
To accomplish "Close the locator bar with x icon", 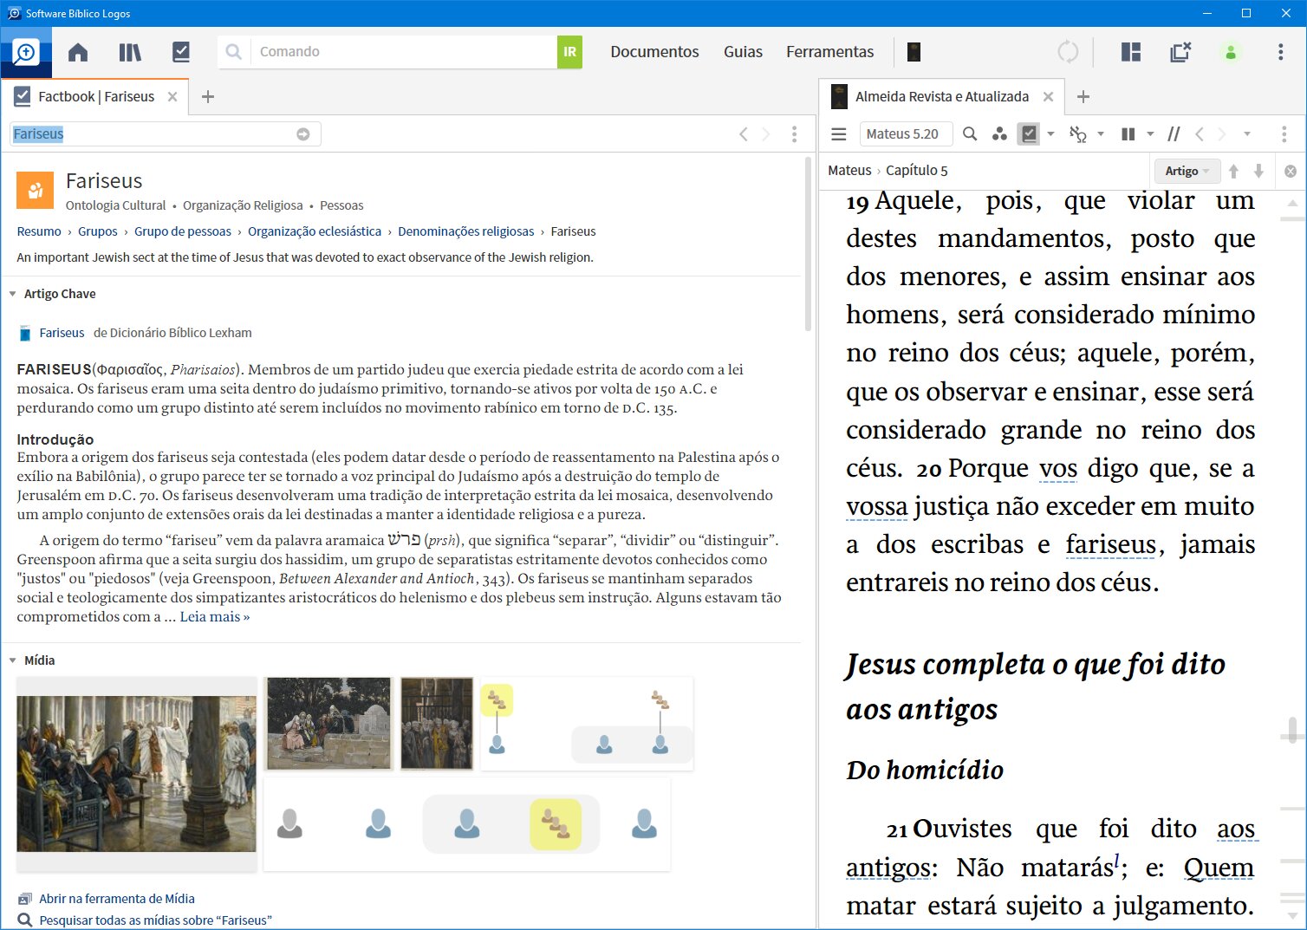I will pyautogui.click(x=1291, y=172).
